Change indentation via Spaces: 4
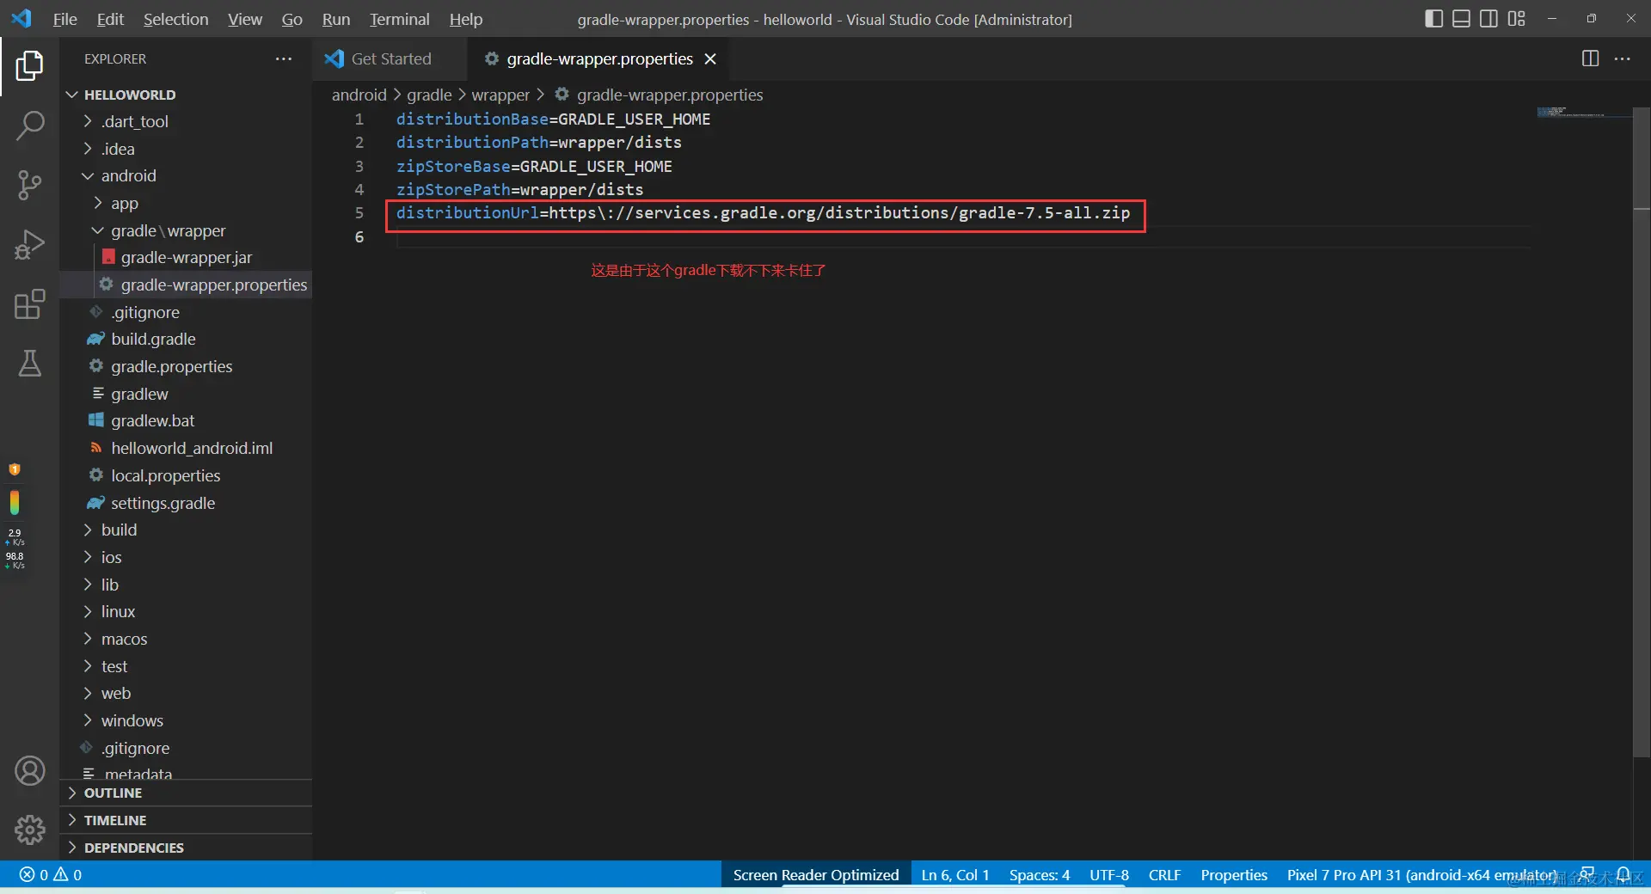 pyautogui.click(x=1039, y=875)
